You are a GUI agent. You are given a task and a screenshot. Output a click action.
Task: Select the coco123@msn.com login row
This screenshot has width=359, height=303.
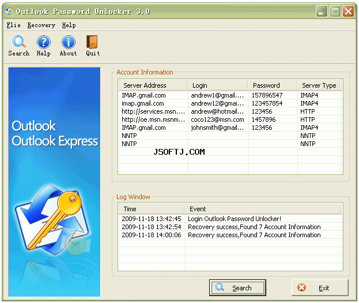pos(230,119)
